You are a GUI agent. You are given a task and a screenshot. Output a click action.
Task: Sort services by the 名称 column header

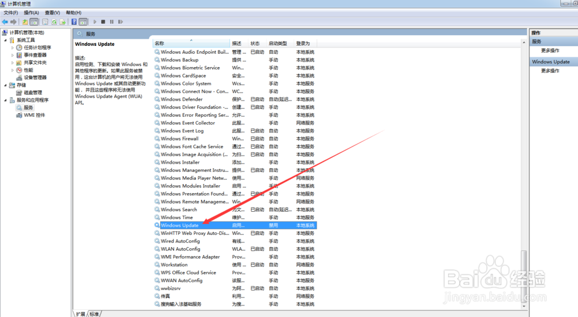coord(191,43)
